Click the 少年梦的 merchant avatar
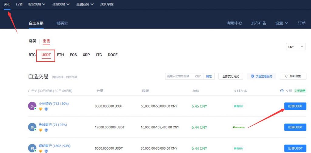The height and width of the screenshot is (153, 311). (32, 106)
